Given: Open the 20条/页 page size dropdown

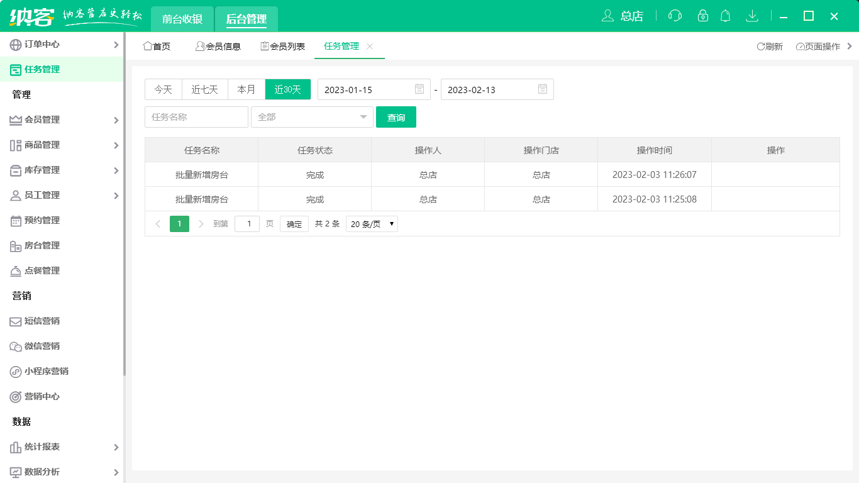Looking at the screenshot, I should [x=371, y=223].
